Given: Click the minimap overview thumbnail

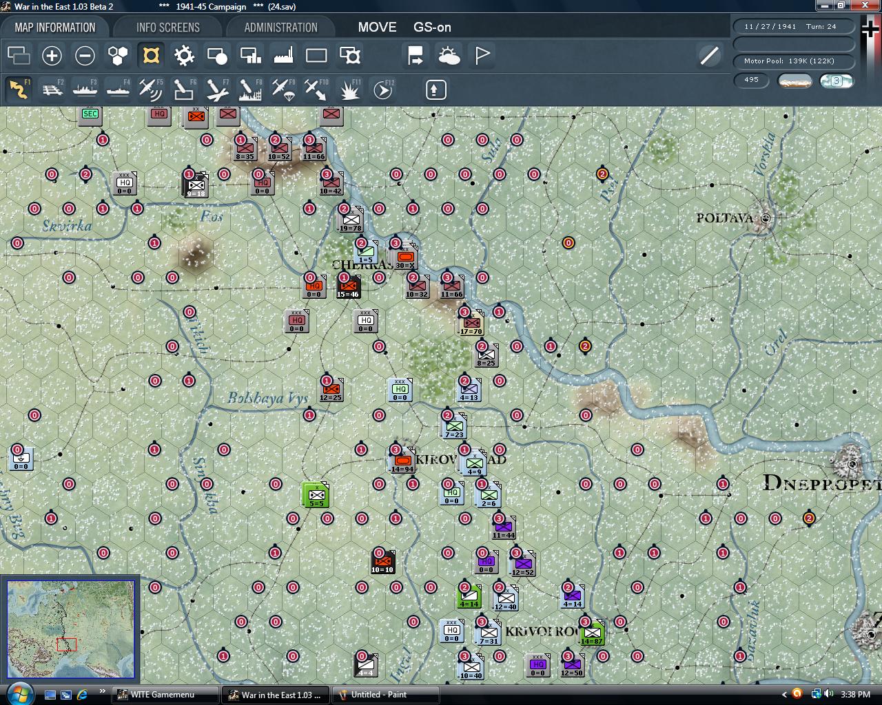Looking at the screenshot, I should point(71,629).
